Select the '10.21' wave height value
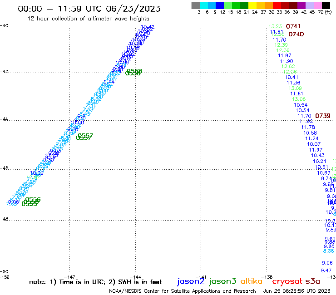 tap(320, 161)
